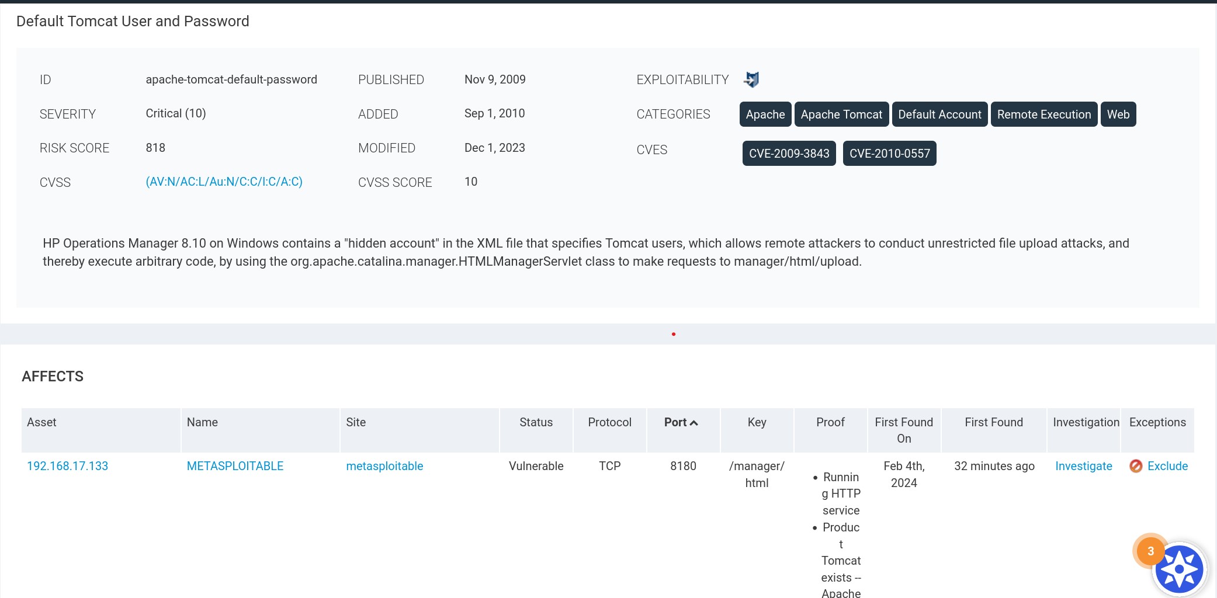Image resolution: width=1217 pixels, height=598 pixels.
Task: Open the CVSS vector link
Action: 224,182
